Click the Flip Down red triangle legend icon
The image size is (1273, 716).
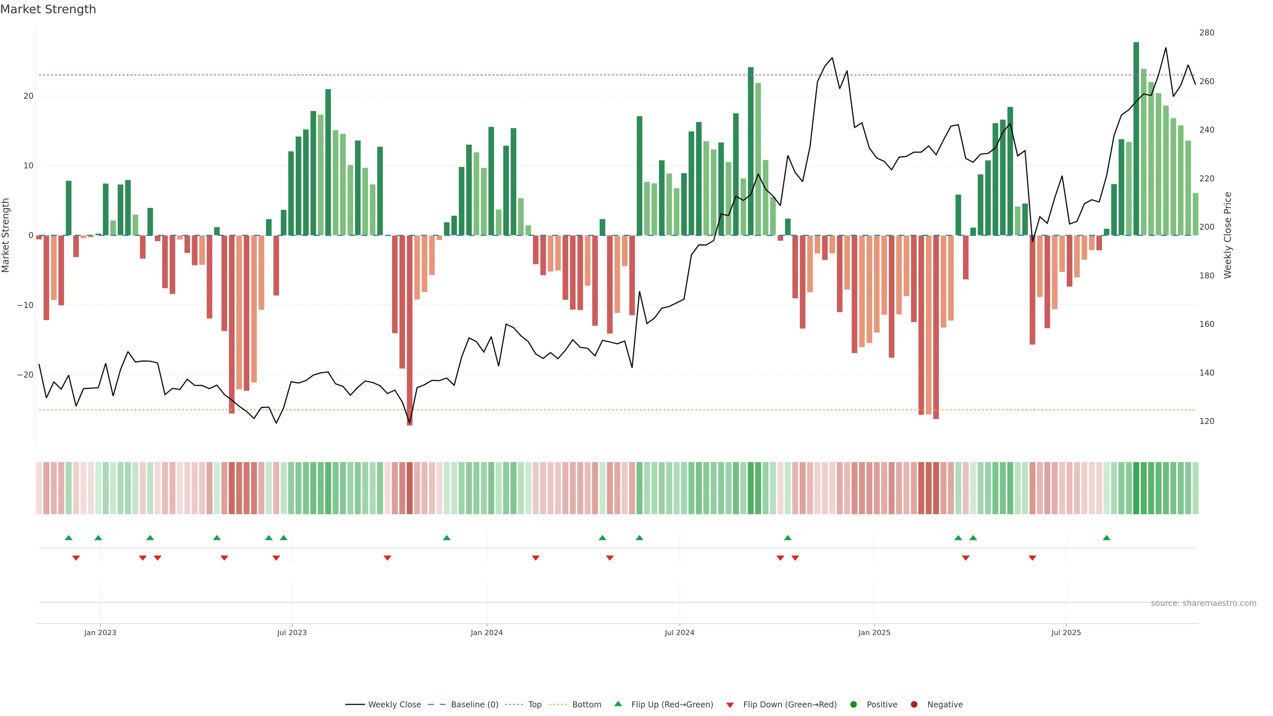pyautogui.click(x=730, y=705)
